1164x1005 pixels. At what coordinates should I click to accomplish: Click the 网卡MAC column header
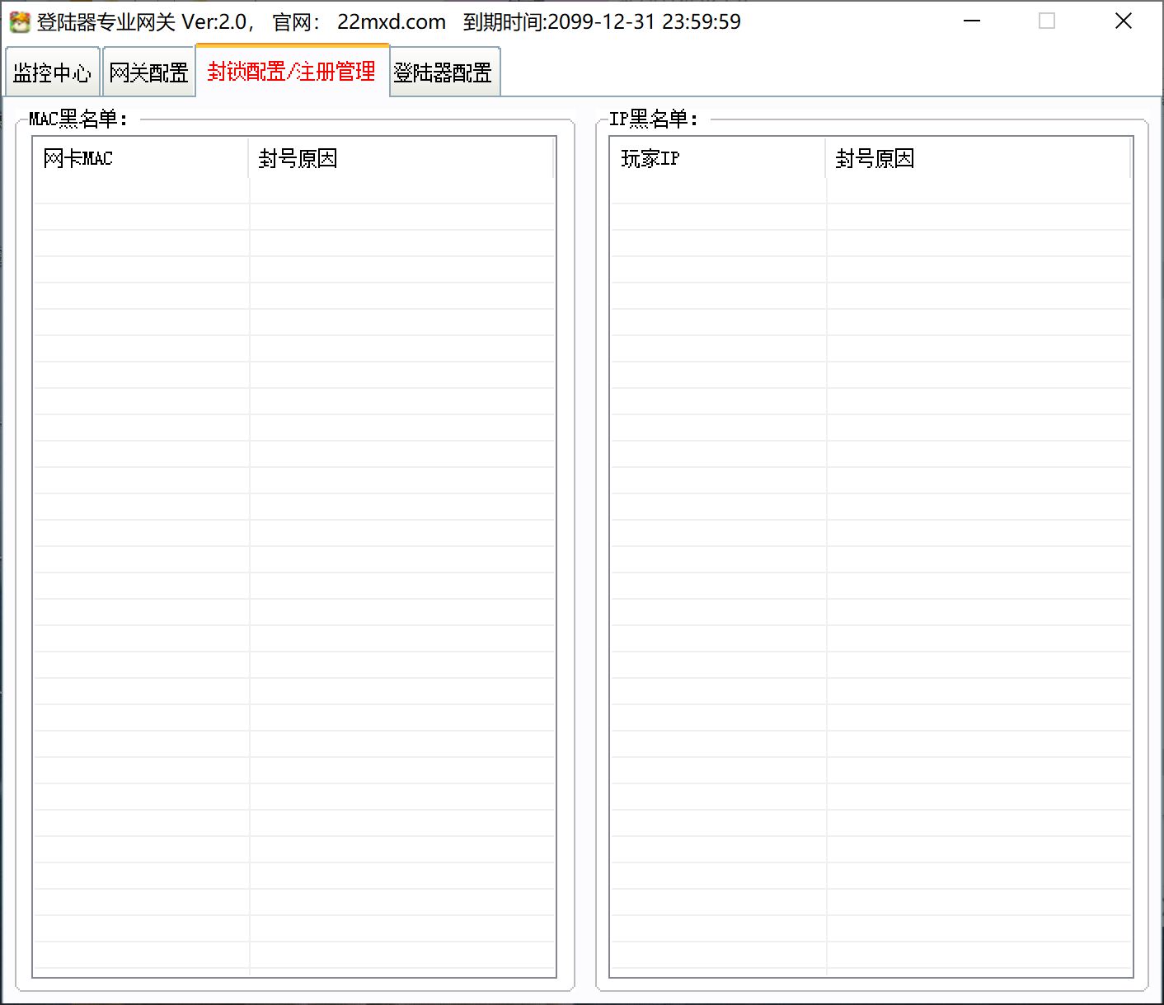(141, 158)
